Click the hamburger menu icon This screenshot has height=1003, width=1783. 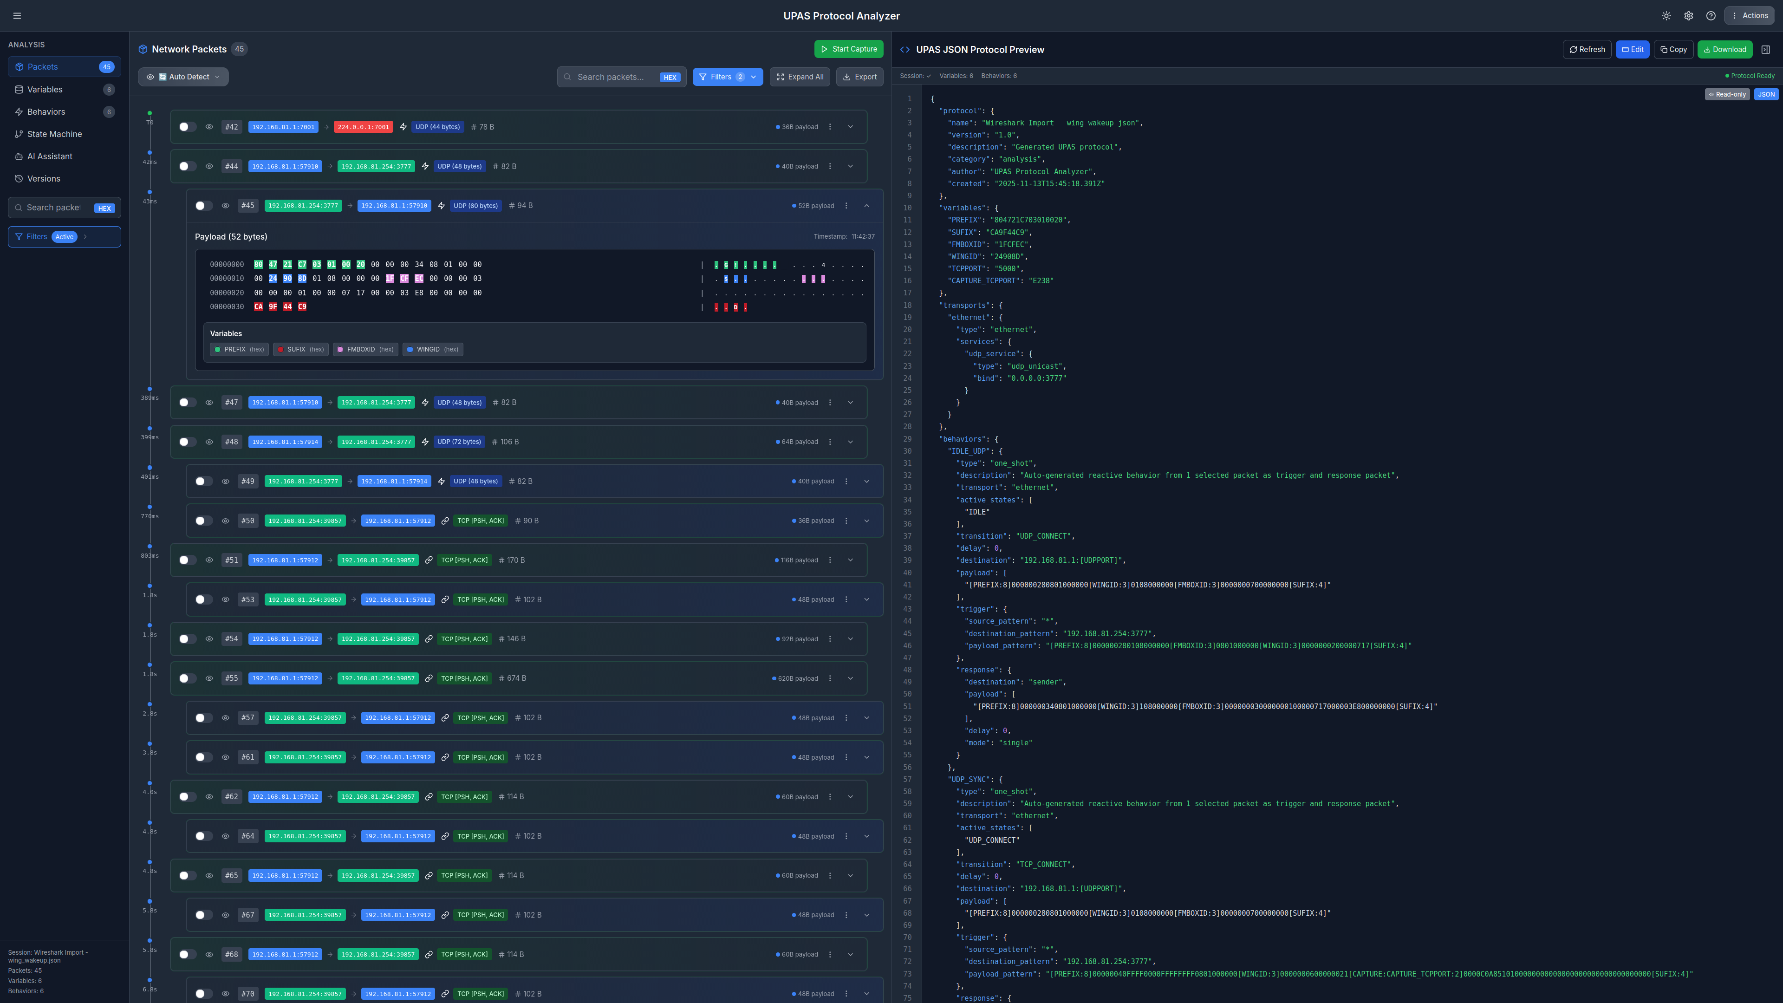[x=17, y=15]
